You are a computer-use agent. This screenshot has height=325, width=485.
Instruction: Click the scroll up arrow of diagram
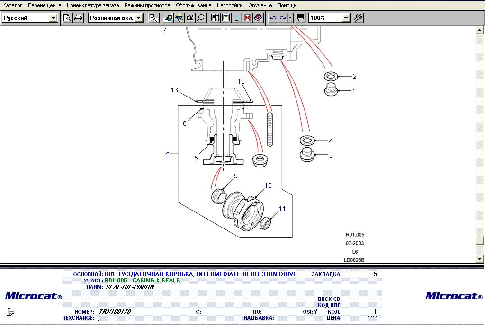(479, 30)
